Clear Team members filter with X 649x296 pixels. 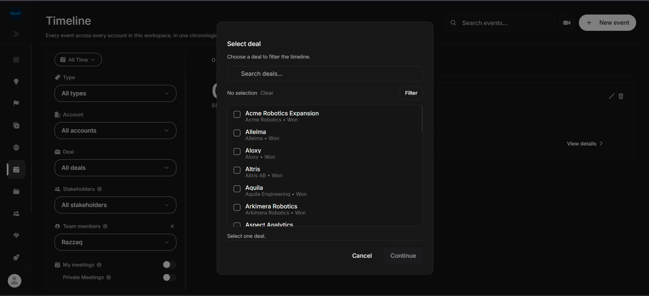point(172,226)
